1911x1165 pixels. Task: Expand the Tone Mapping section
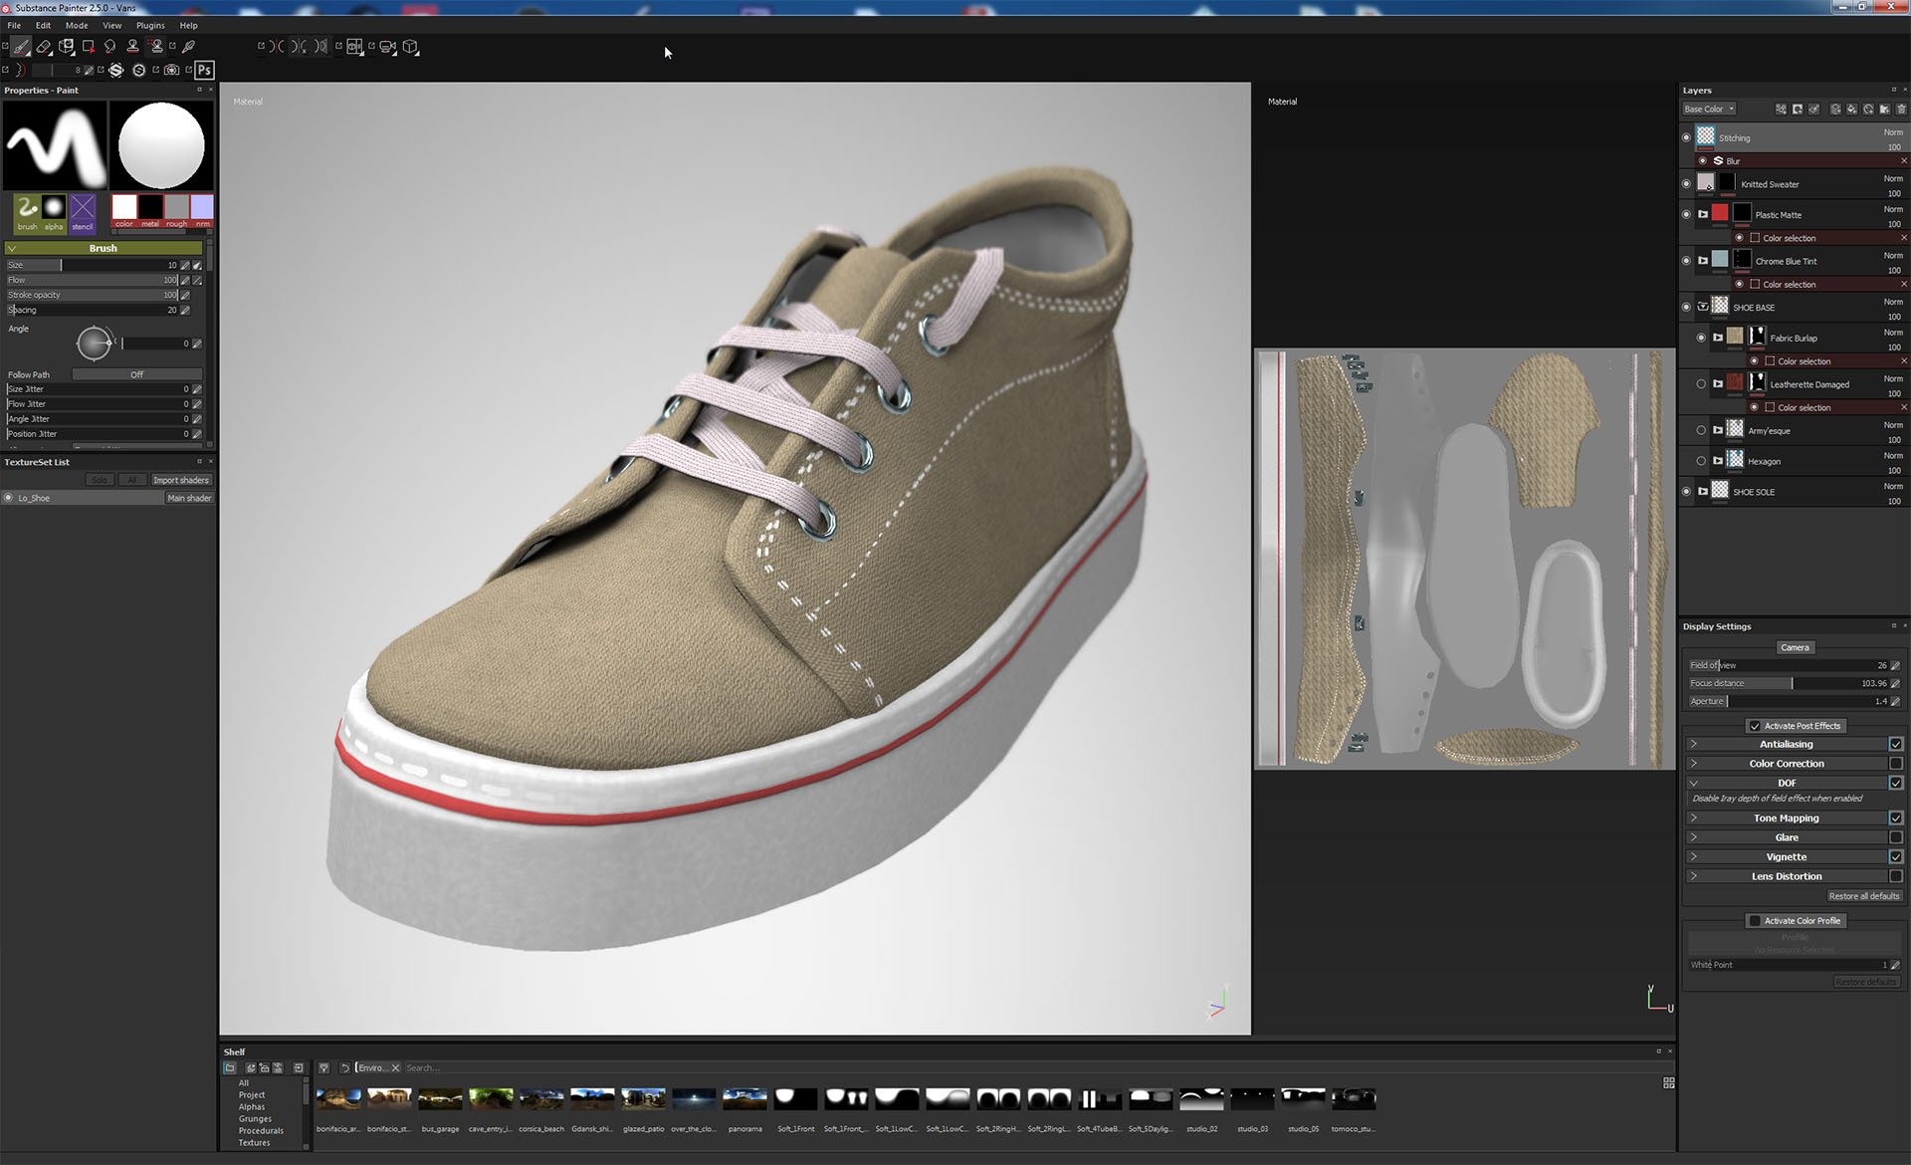[x=1693, y=818]
